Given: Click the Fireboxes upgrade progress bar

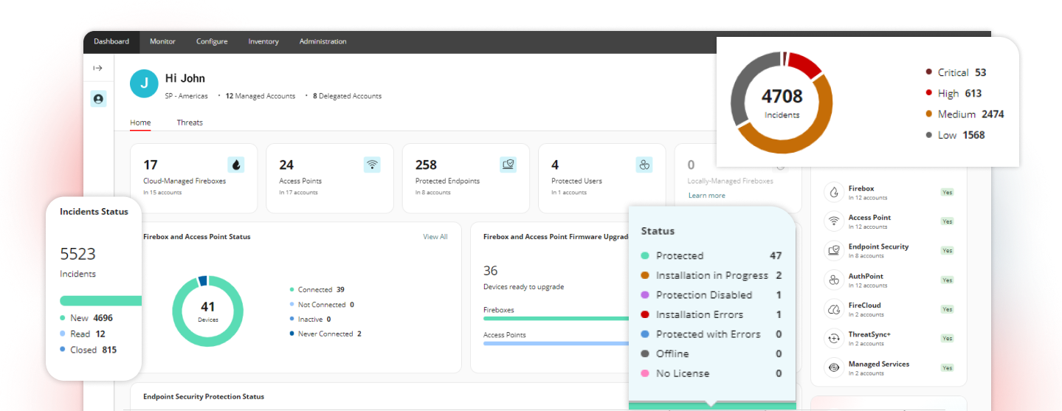Looking at the screenshot, I should pos(556,319).
